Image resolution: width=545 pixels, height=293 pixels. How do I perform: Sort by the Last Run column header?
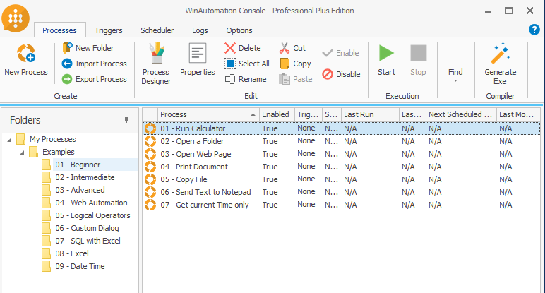pos(370,114)
